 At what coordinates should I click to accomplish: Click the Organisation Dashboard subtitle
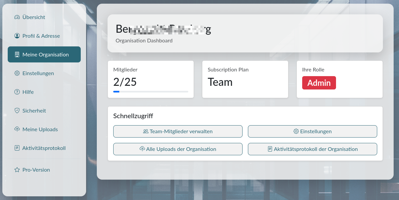[x=144, y=40]
